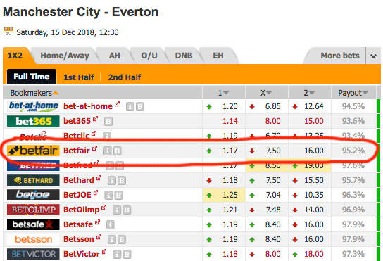Screen dimensions: 383x261
Task: Click the info icon in the Betsafe row
Action: click(x=110, y=224)
